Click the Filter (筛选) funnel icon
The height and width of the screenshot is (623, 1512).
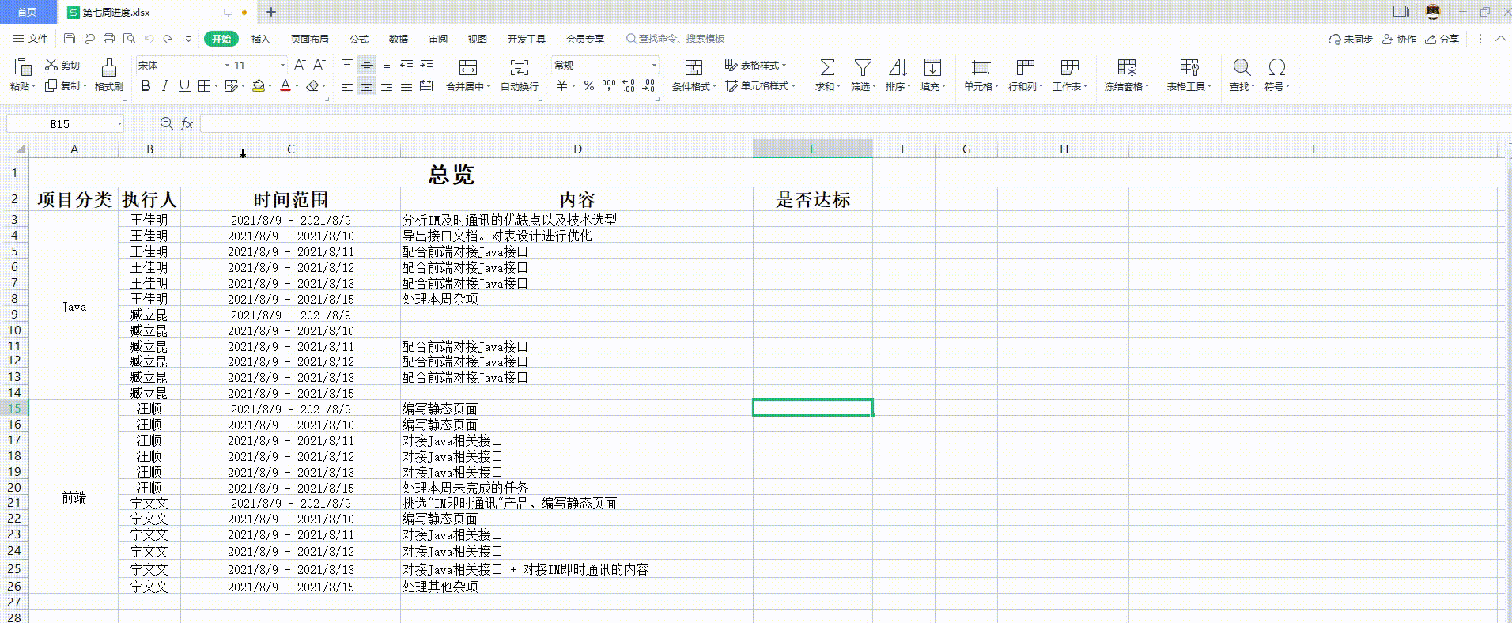tap(862, 67)
